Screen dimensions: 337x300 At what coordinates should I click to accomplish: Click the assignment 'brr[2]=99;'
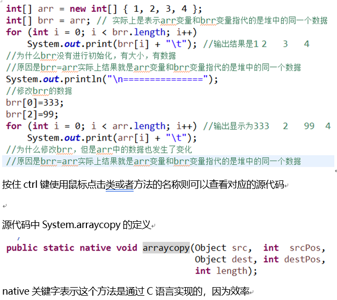(x=32, y=114)
